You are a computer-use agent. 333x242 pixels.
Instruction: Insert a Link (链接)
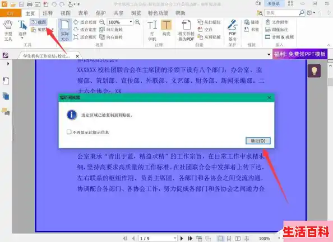[x=252, y=22]
